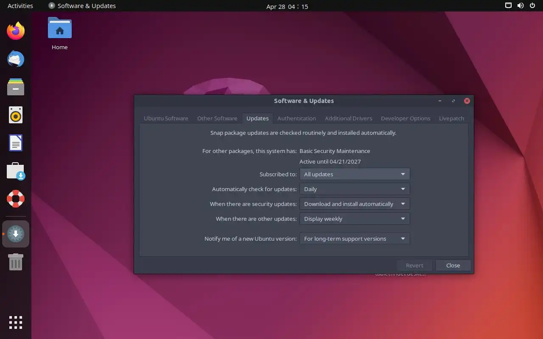Open the Home folder desktop icon
The height and width of the screenshot is (339, 543).
coord(60,34)
